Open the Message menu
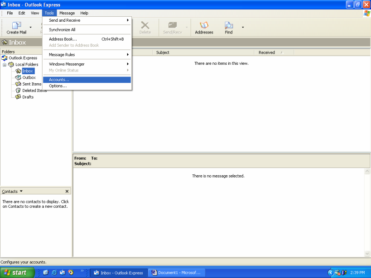This screenshot has height=278, width=371. click(x=67, y=13)
